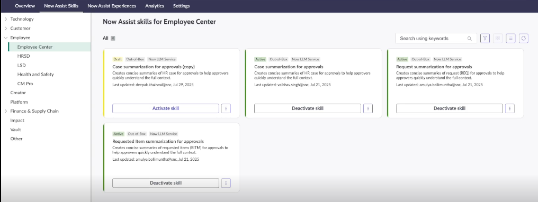
Task: Click Active badge on Requested Item card
Action: 119,134
